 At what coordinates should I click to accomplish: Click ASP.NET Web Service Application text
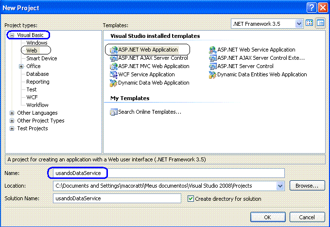(256, 50)
